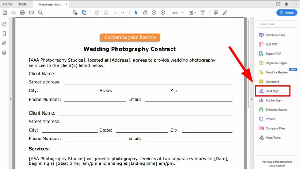This screenshot has width=300, height=169.
Task: Click the Share button
Action: click(x=287, y=13)
